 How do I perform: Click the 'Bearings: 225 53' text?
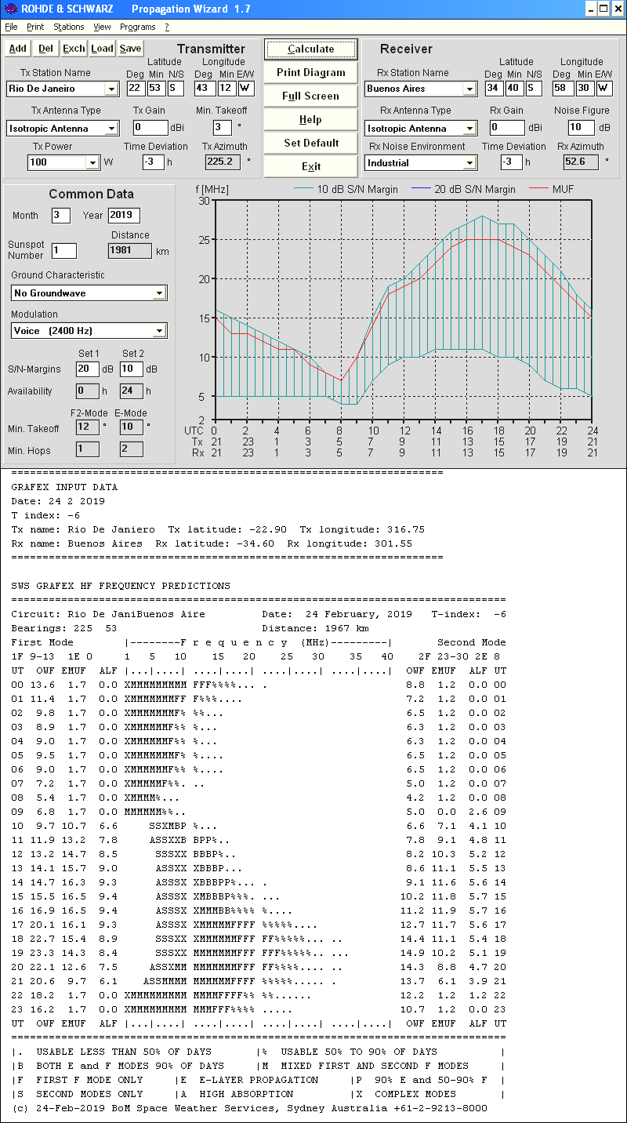tap(64, 628)
